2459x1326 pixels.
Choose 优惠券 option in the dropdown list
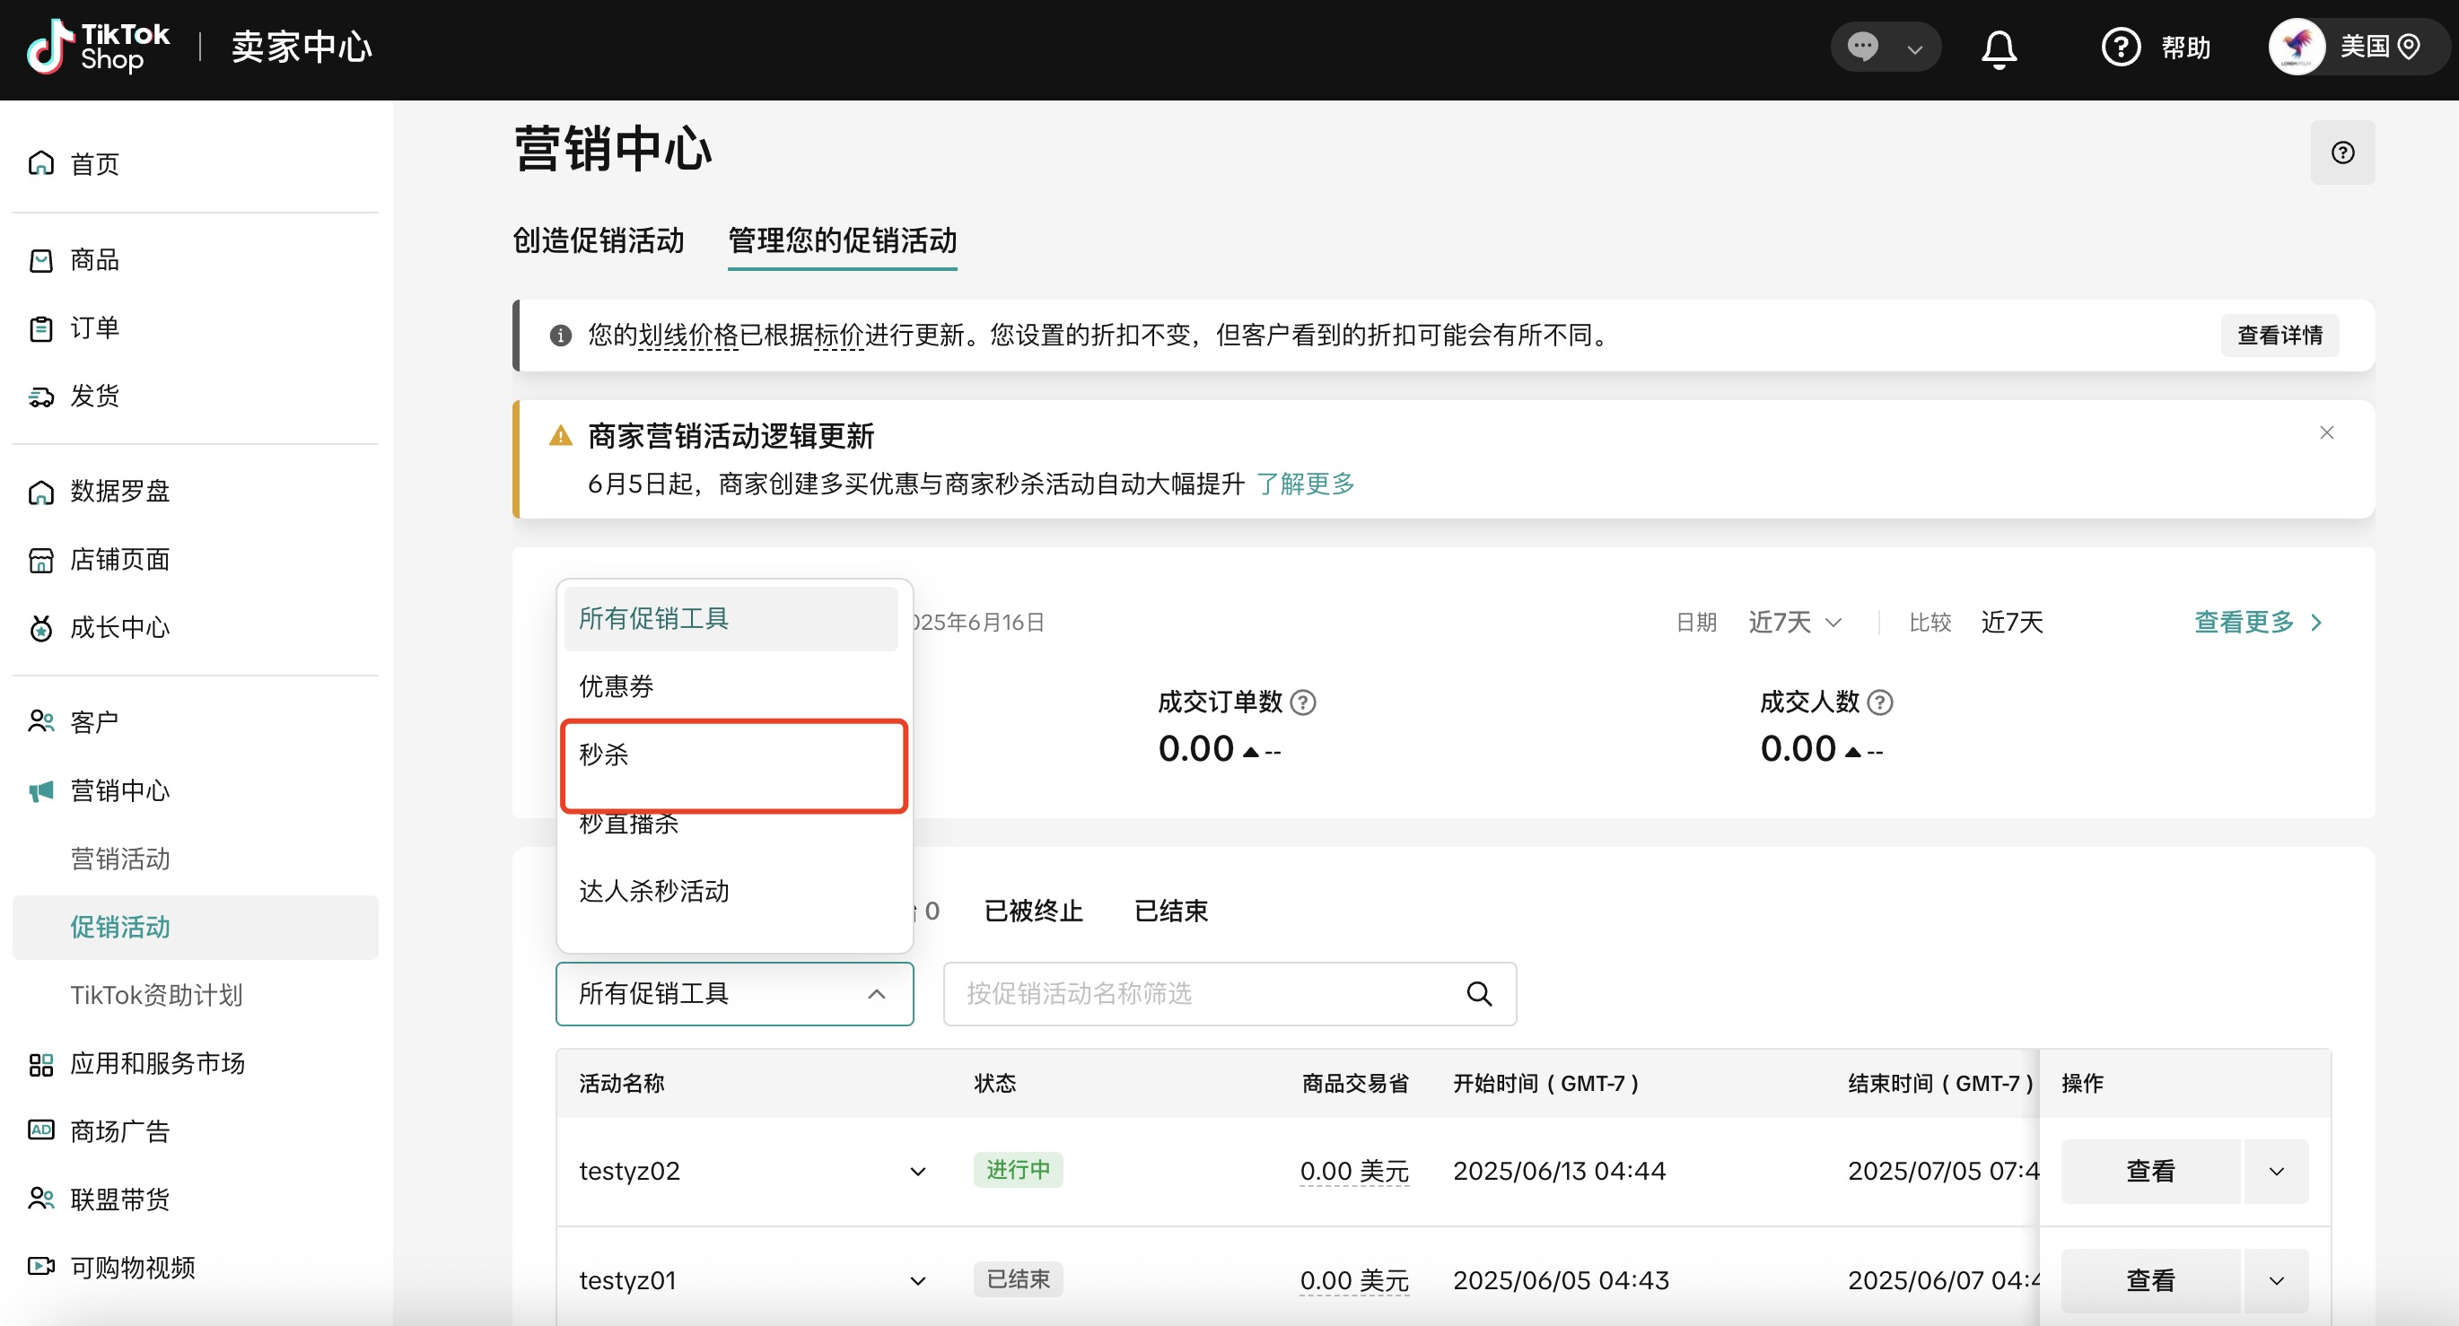click(x=617, y=687)
